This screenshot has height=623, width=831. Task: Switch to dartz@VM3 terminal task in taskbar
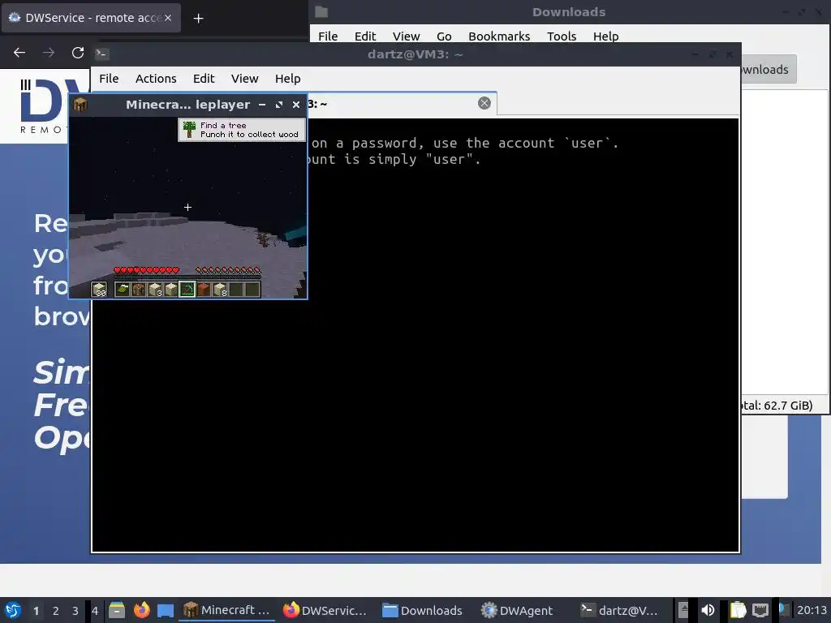pos(618,610)
